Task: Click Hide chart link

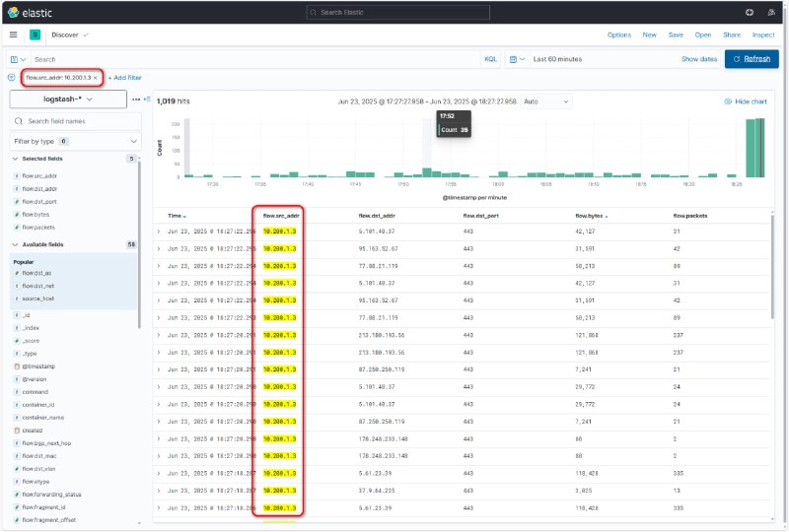Action: (751, 101)
